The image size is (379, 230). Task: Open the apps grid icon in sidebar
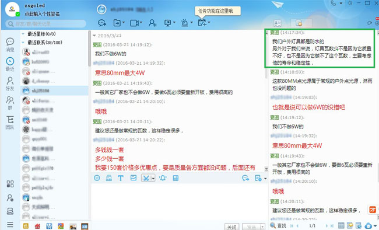pos(10,184)
